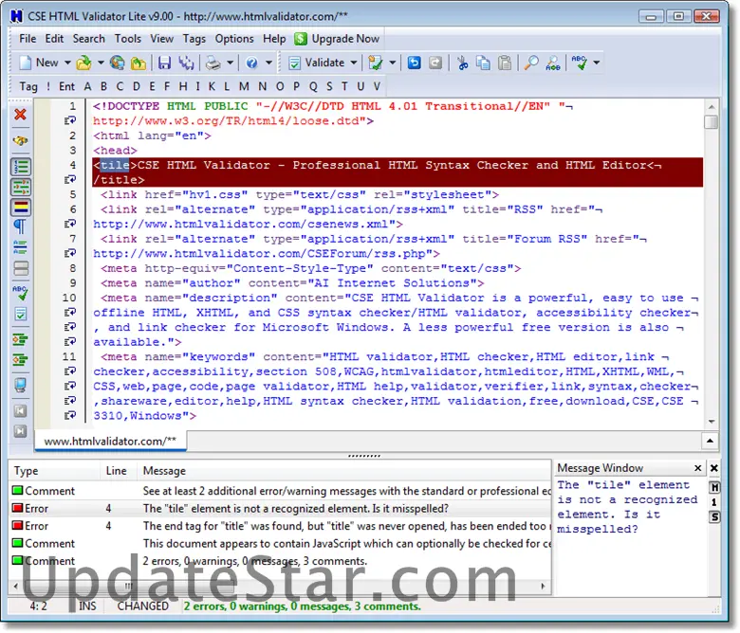This screenshot has height=633, width=740.
Task: Toggle syntax highlighting colored bars icon
Action: tap(20, 207)
